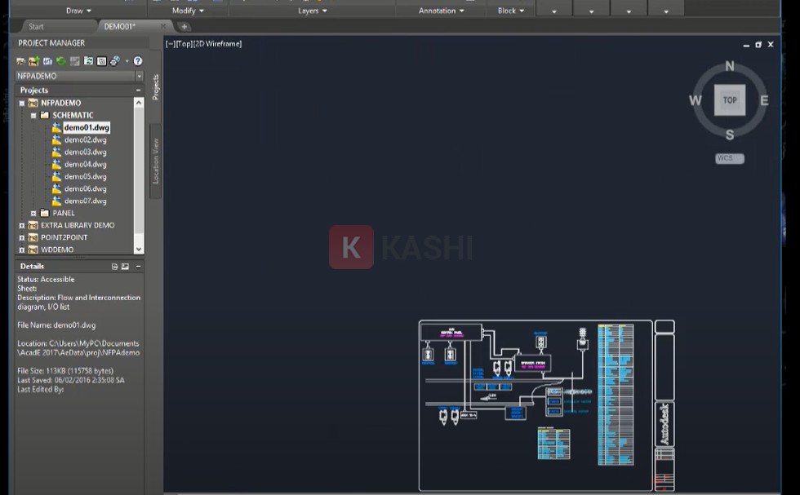Click the new drawing tab plus button
800x495 pixels.
(184, 26)
